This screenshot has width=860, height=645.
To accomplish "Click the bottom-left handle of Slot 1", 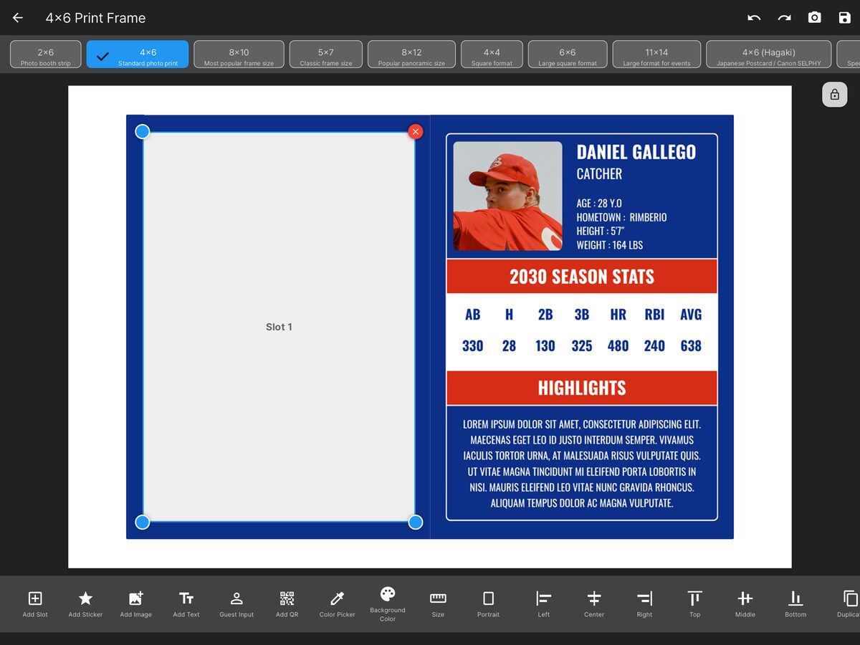I will 143,522.
